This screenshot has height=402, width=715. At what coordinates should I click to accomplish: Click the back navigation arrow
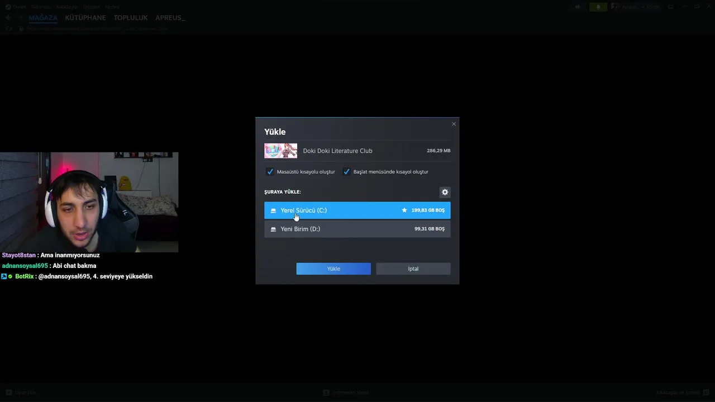click(8, 18)
